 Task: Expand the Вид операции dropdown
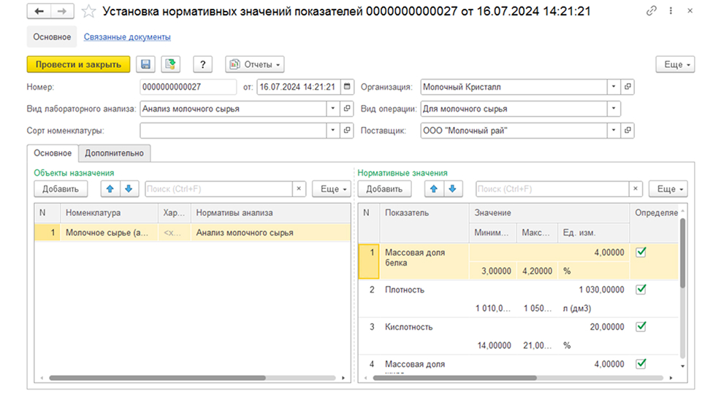pos(614,109)
